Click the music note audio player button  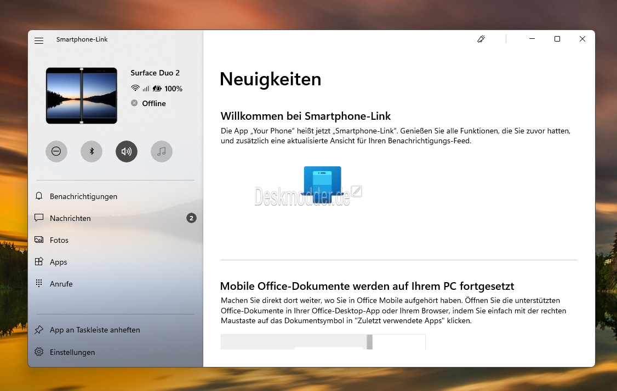[161, 151]
